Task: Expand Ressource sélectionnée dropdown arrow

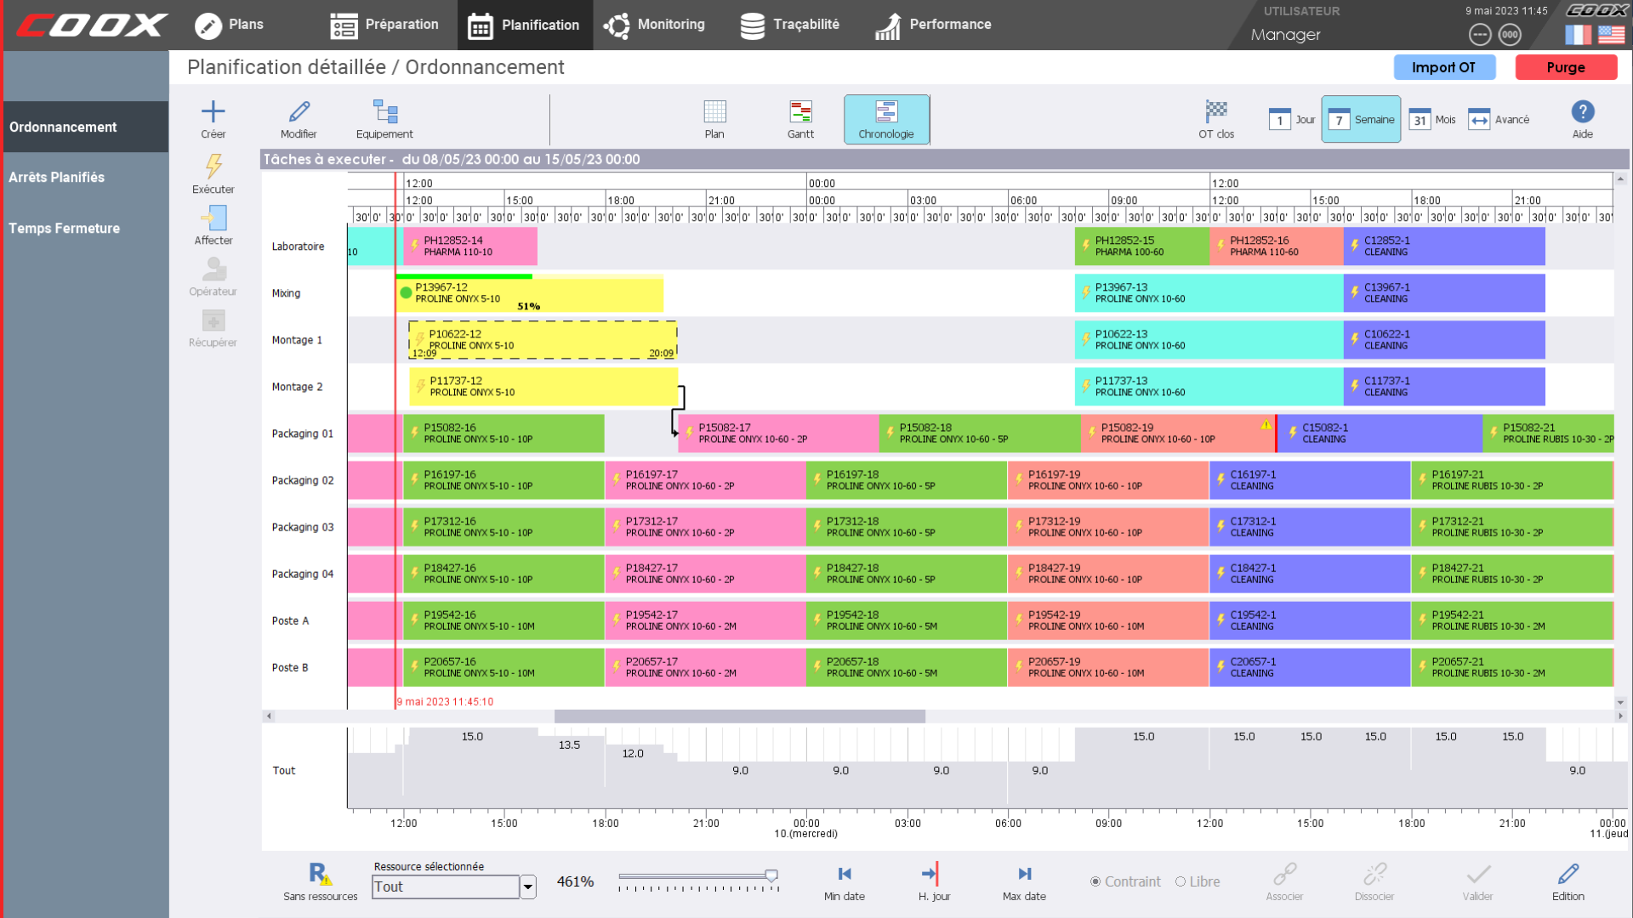Action: 528,887
